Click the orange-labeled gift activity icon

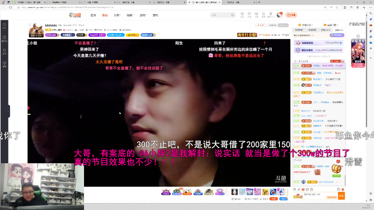coord(187,192)
